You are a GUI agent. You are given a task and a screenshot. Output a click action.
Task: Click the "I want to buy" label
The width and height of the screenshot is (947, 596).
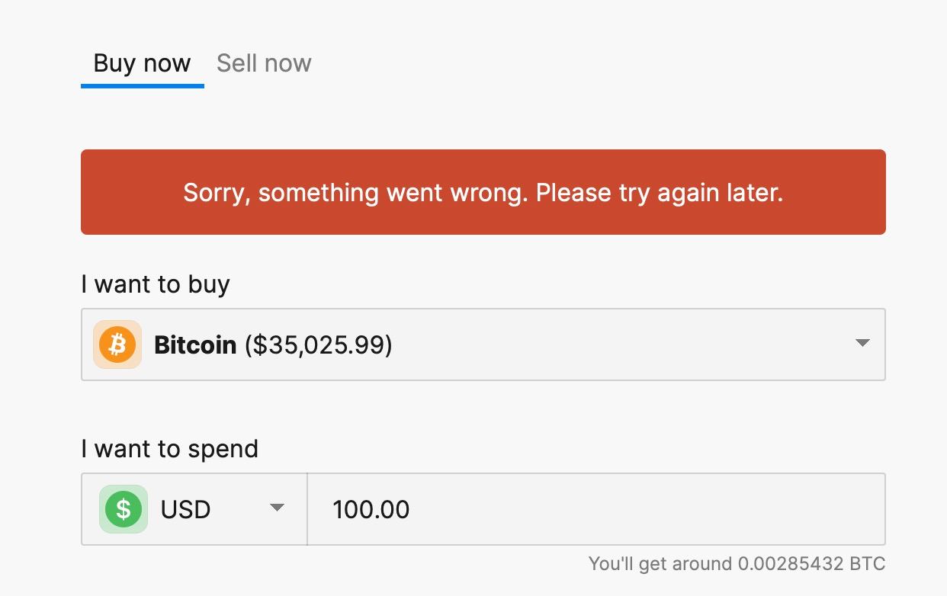(156, 284)
